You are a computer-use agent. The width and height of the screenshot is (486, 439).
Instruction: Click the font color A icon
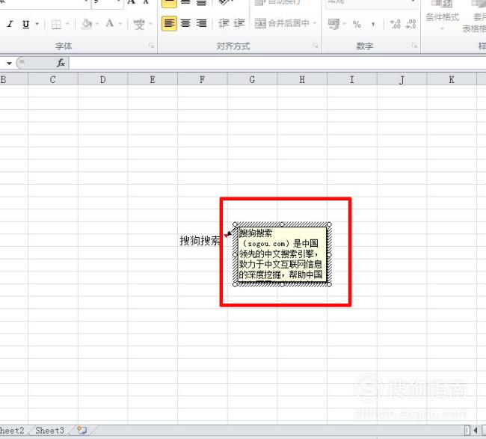coord(109,24)
